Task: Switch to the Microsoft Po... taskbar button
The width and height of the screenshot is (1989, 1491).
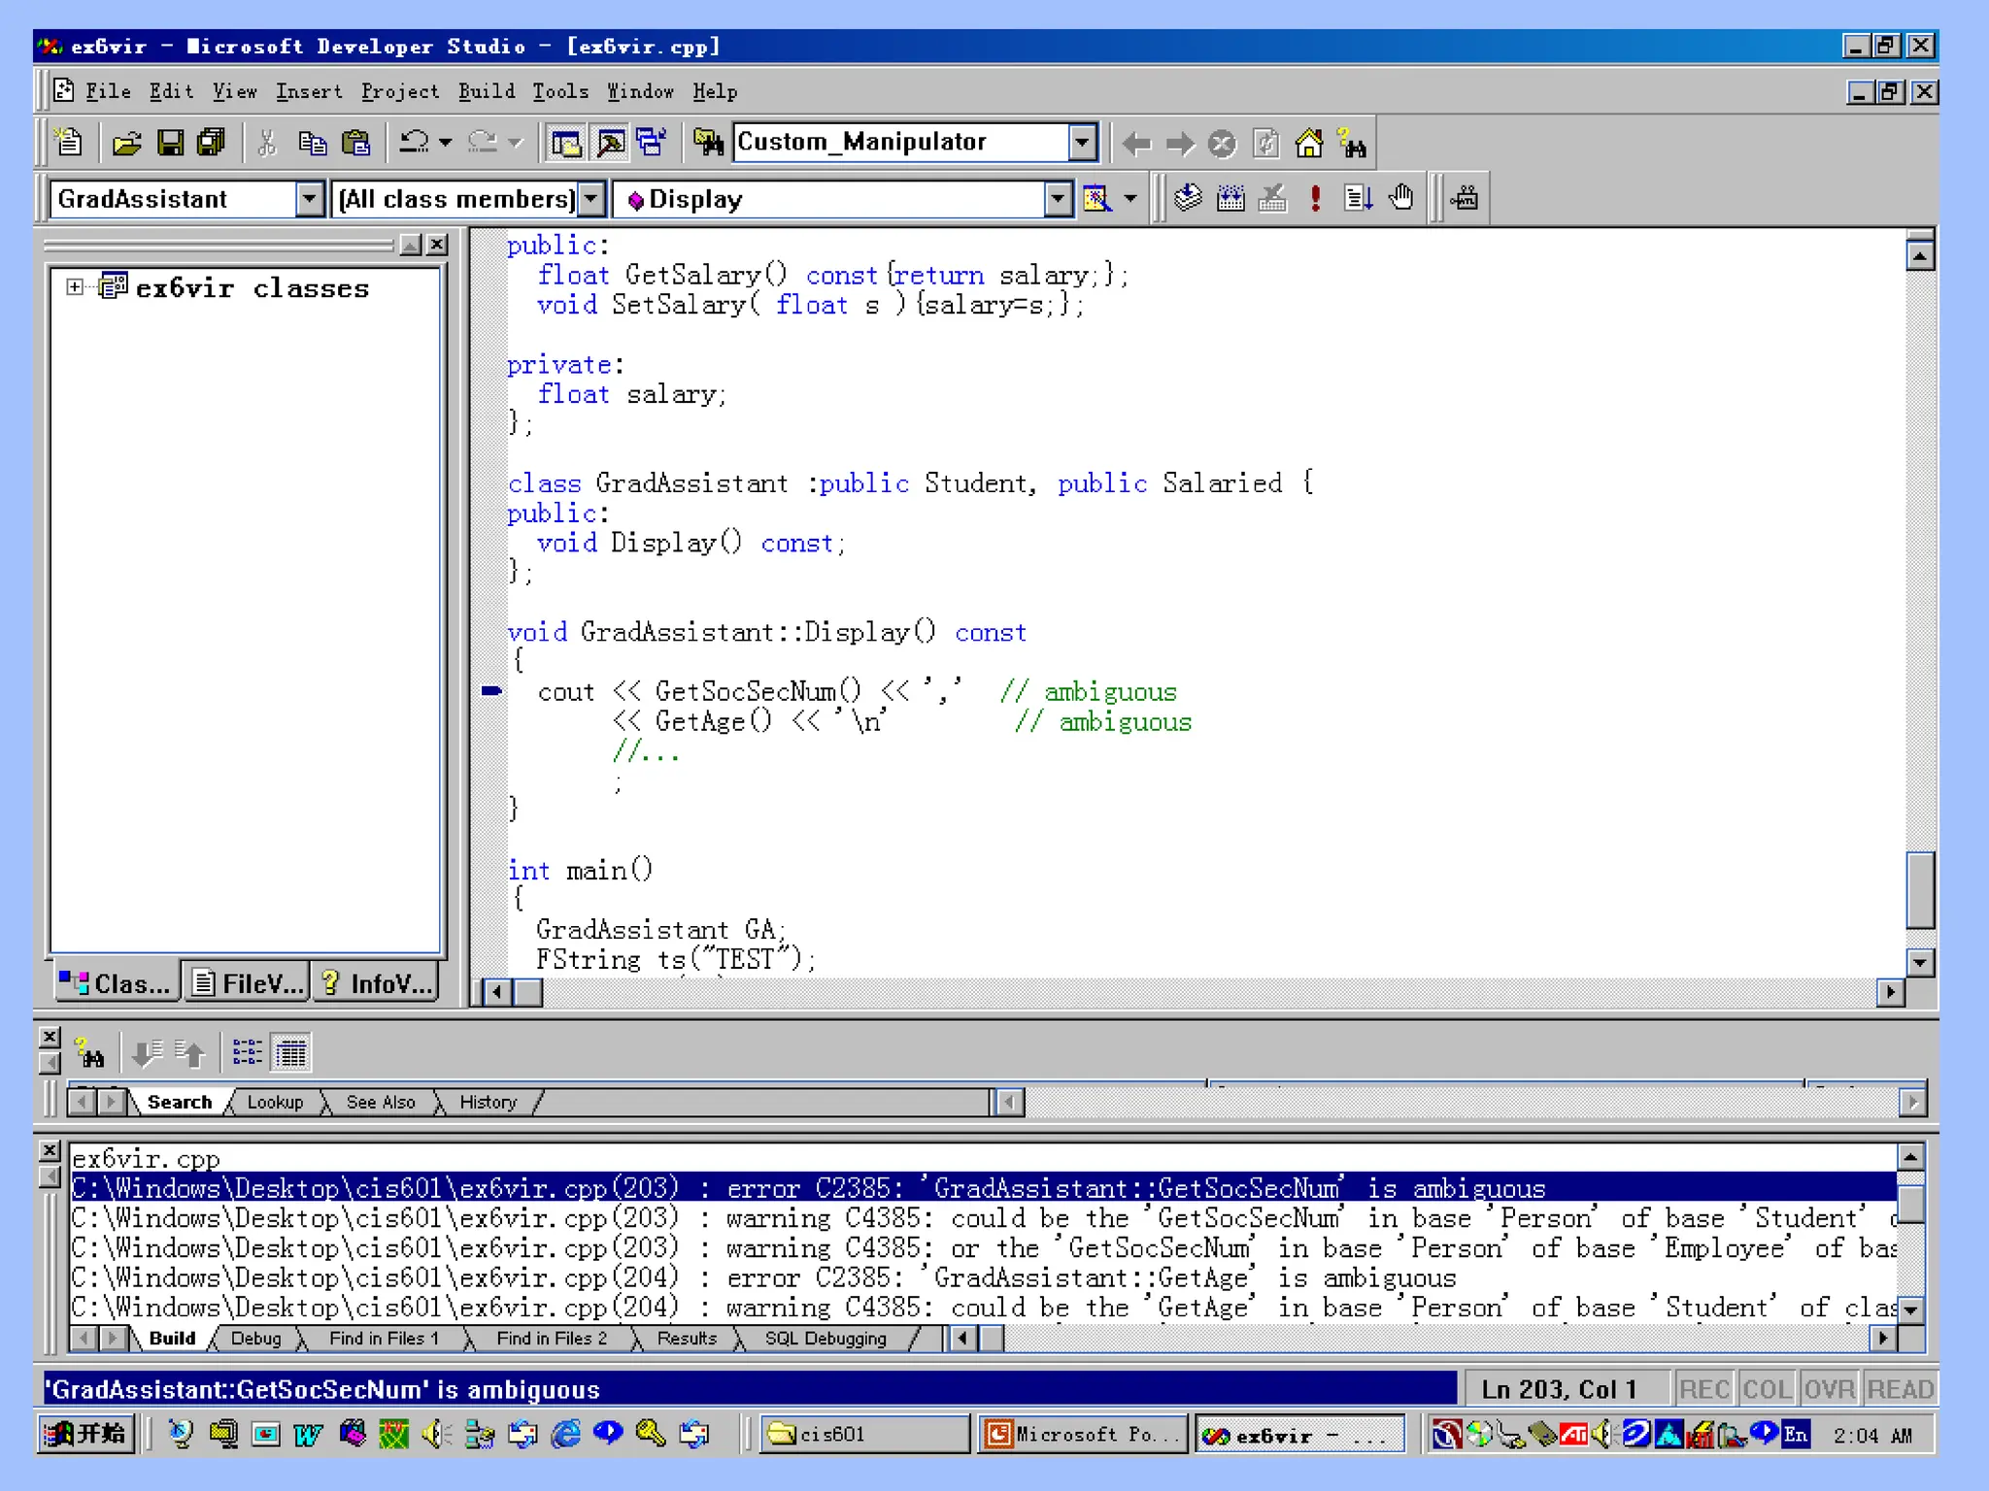Action: pyautogui.click(x=1084, y=1434)
